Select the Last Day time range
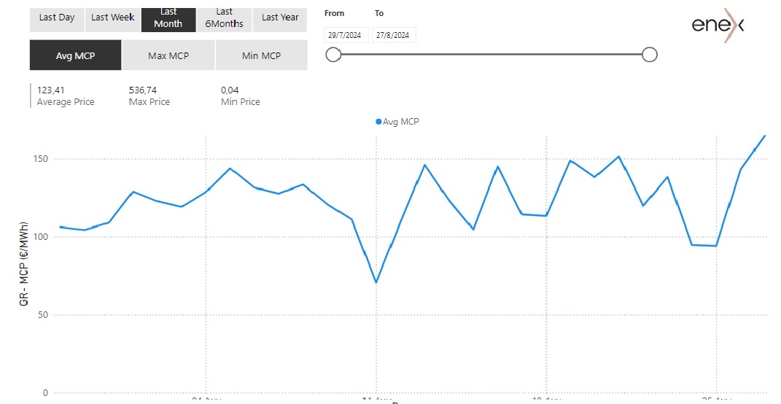 (x=57, y=18)
